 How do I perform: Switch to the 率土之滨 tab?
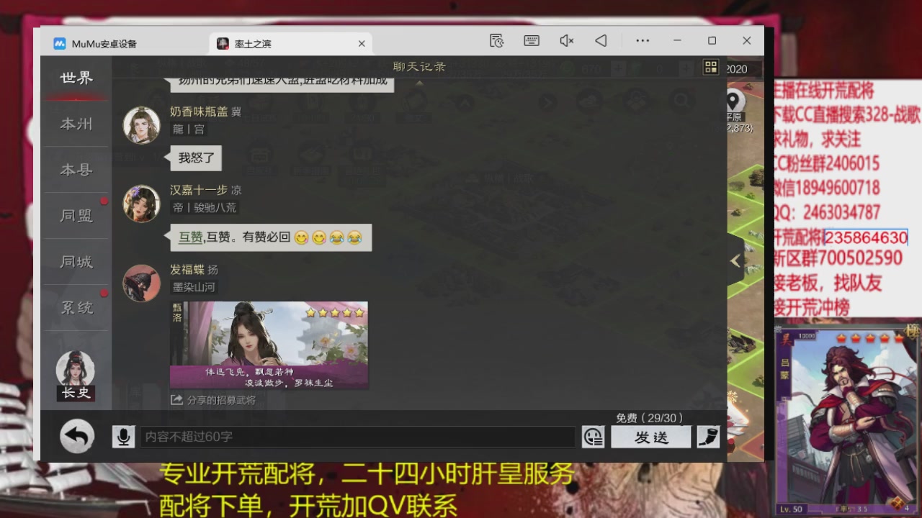click(x=292, y=44)
